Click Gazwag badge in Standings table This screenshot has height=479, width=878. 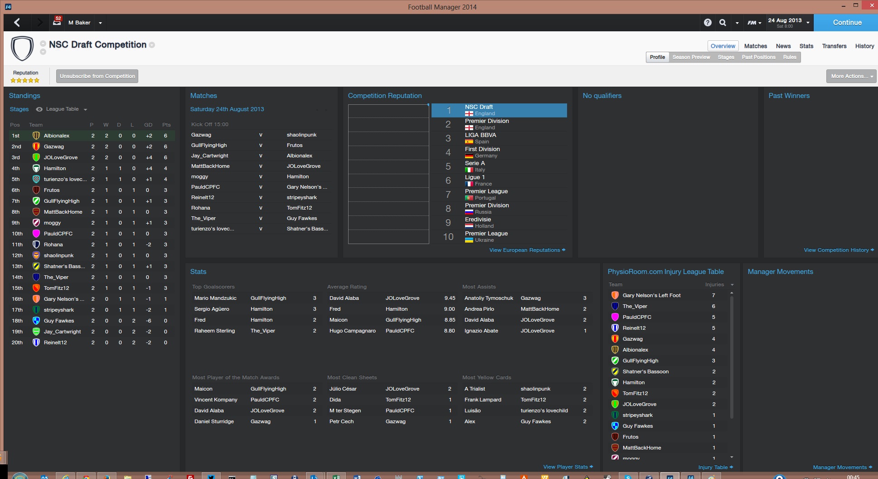point(36,147)
